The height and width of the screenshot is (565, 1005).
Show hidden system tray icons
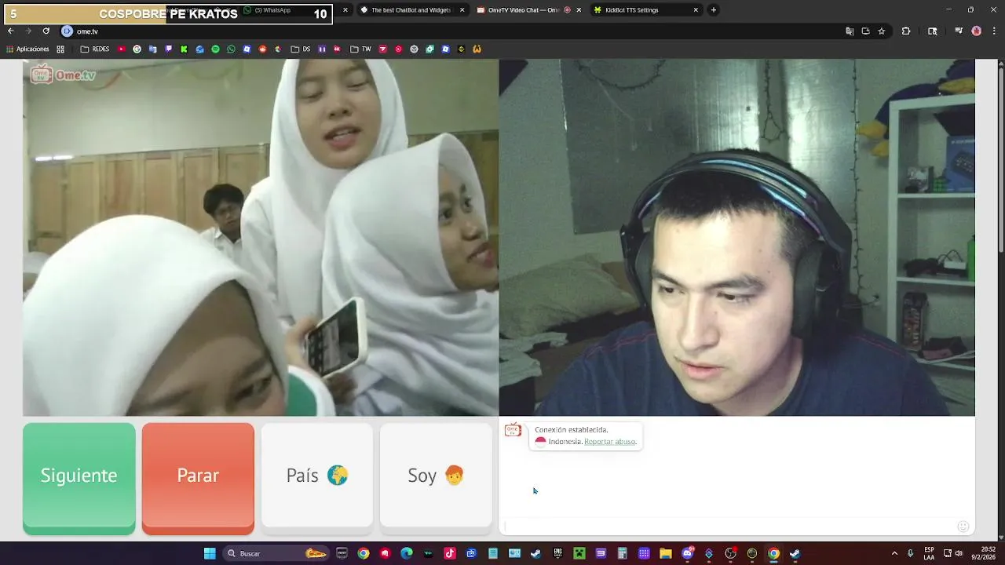tap(894, 554)
